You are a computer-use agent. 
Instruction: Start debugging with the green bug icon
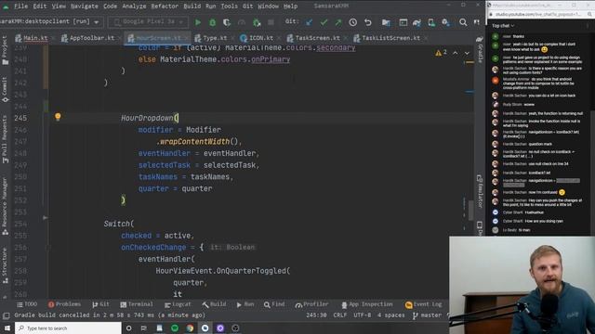coord(213,22)
